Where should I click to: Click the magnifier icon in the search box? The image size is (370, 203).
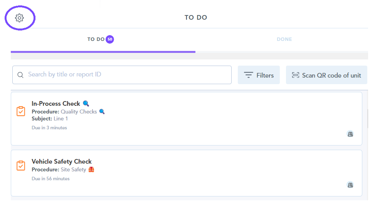point(20,75)
